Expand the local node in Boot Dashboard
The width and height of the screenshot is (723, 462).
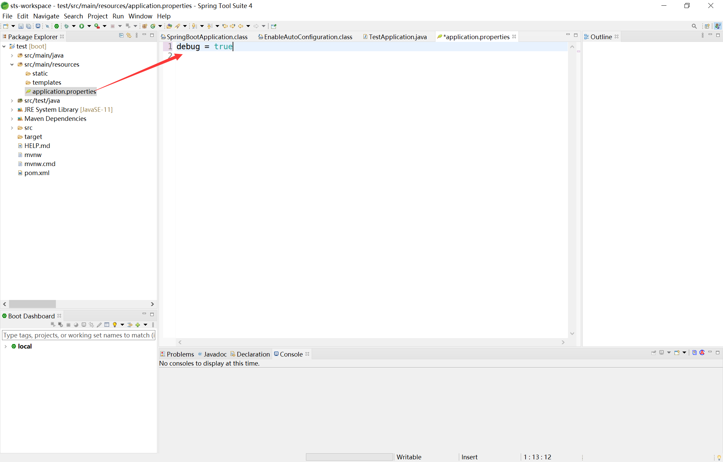(x=6, y=346)
